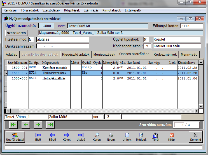Viewport: 208px width, 155px height.
Task: Click the Ügyfél adatai icon button
Action: [x=15, y=137]
